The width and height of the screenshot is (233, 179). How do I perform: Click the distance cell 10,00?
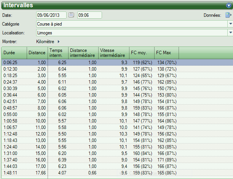41,121
